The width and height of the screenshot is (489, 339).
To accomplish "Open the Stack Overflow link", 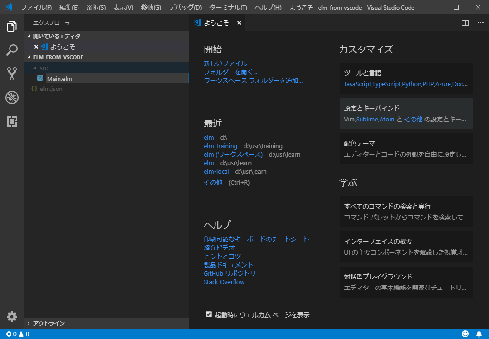I will [x=224, y=282].
